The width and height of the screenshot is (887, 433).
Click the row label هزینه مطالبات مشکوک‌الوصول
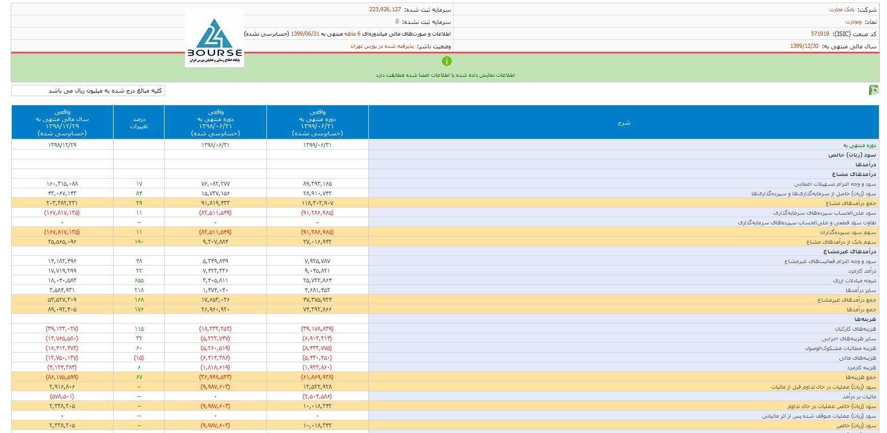click(x=841, y=348)
